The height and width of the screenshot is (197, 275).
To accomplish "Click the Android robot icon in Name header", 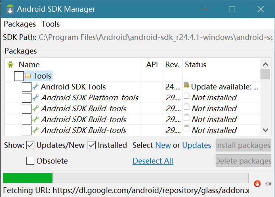I will tap(10, 64).
